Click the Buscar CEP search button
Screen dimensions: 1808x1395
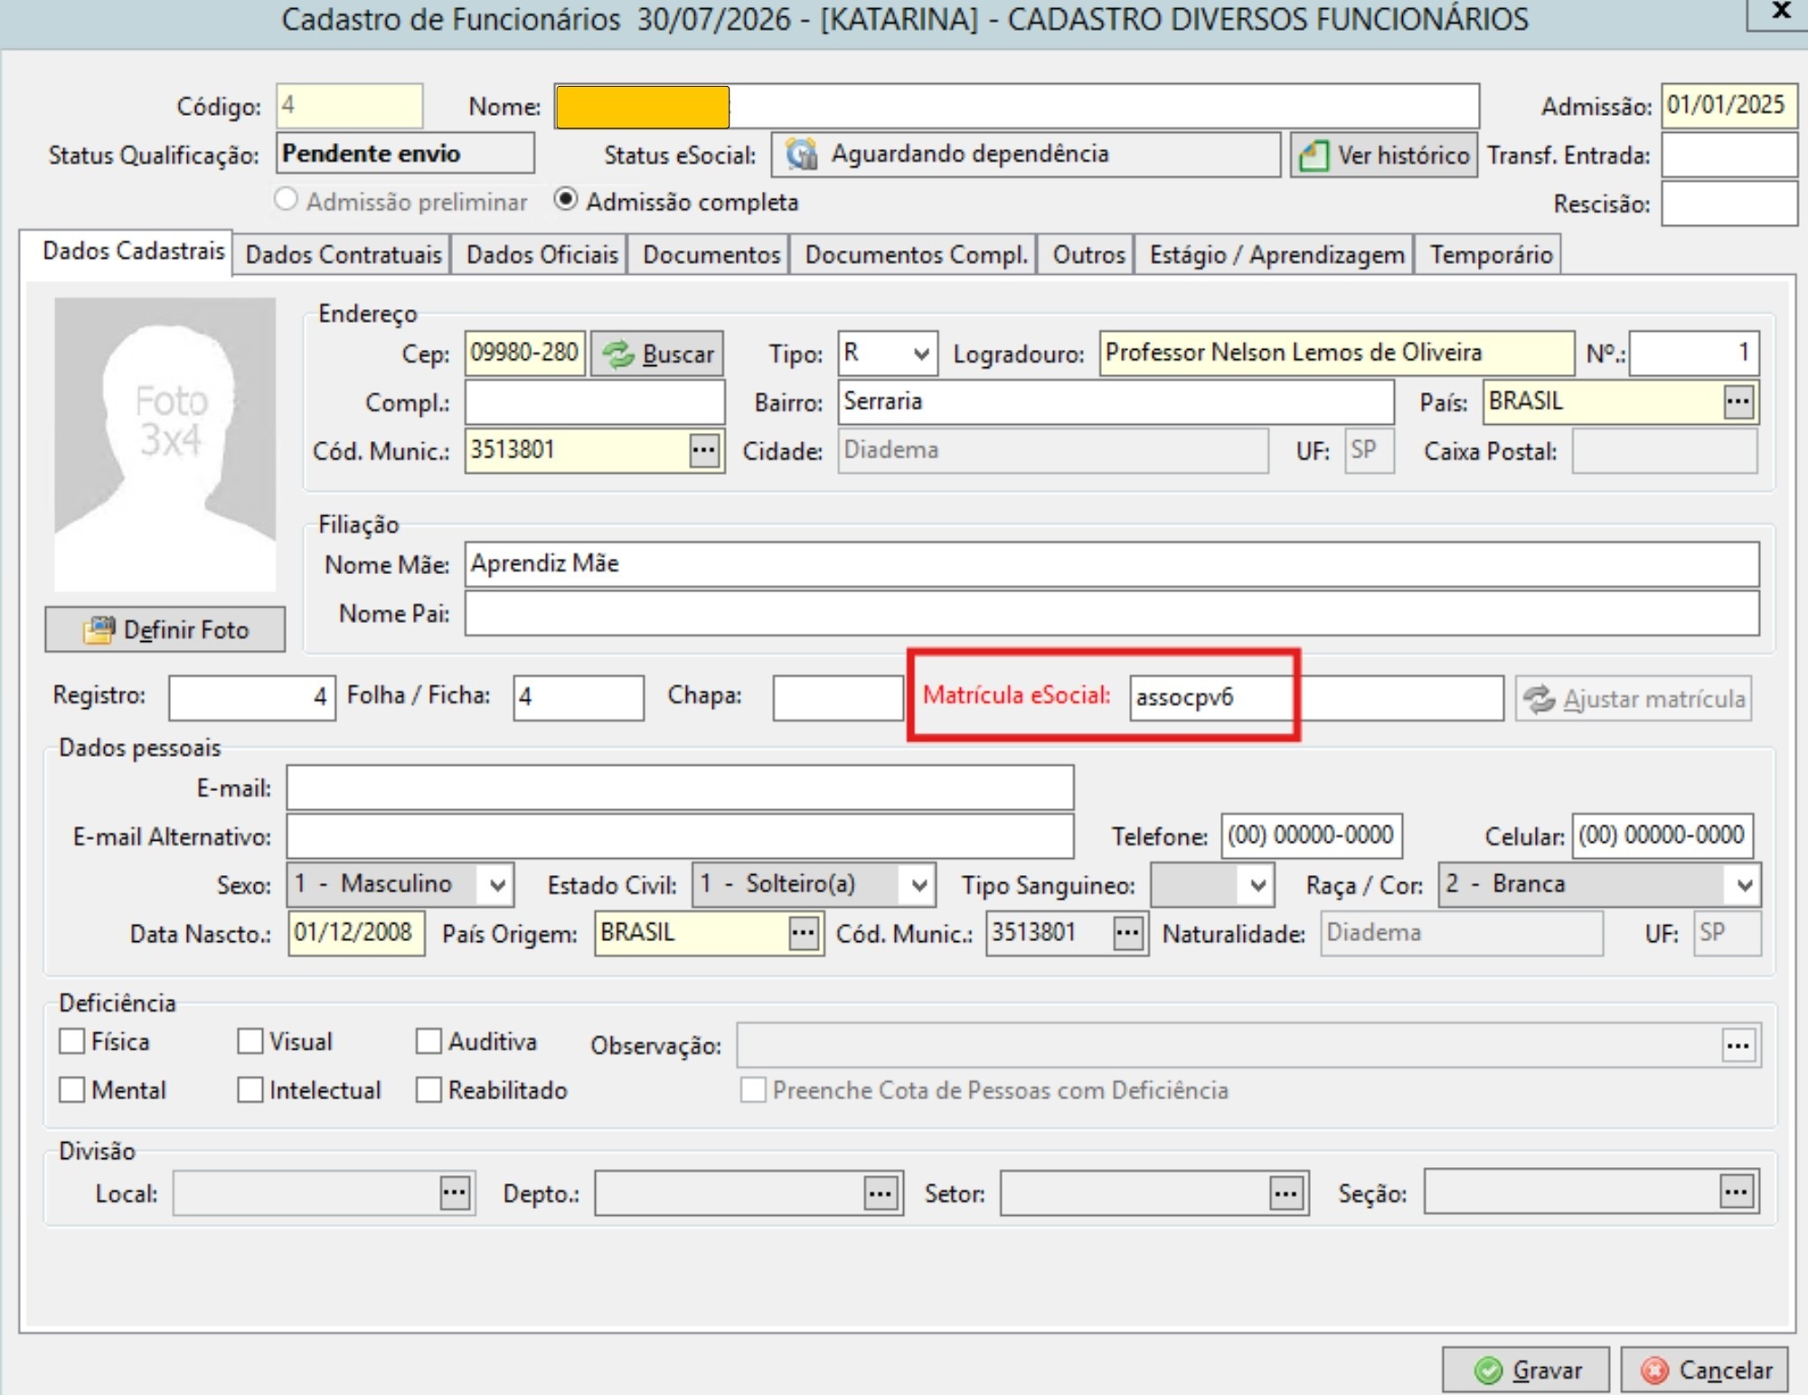[x=657, y=353]
